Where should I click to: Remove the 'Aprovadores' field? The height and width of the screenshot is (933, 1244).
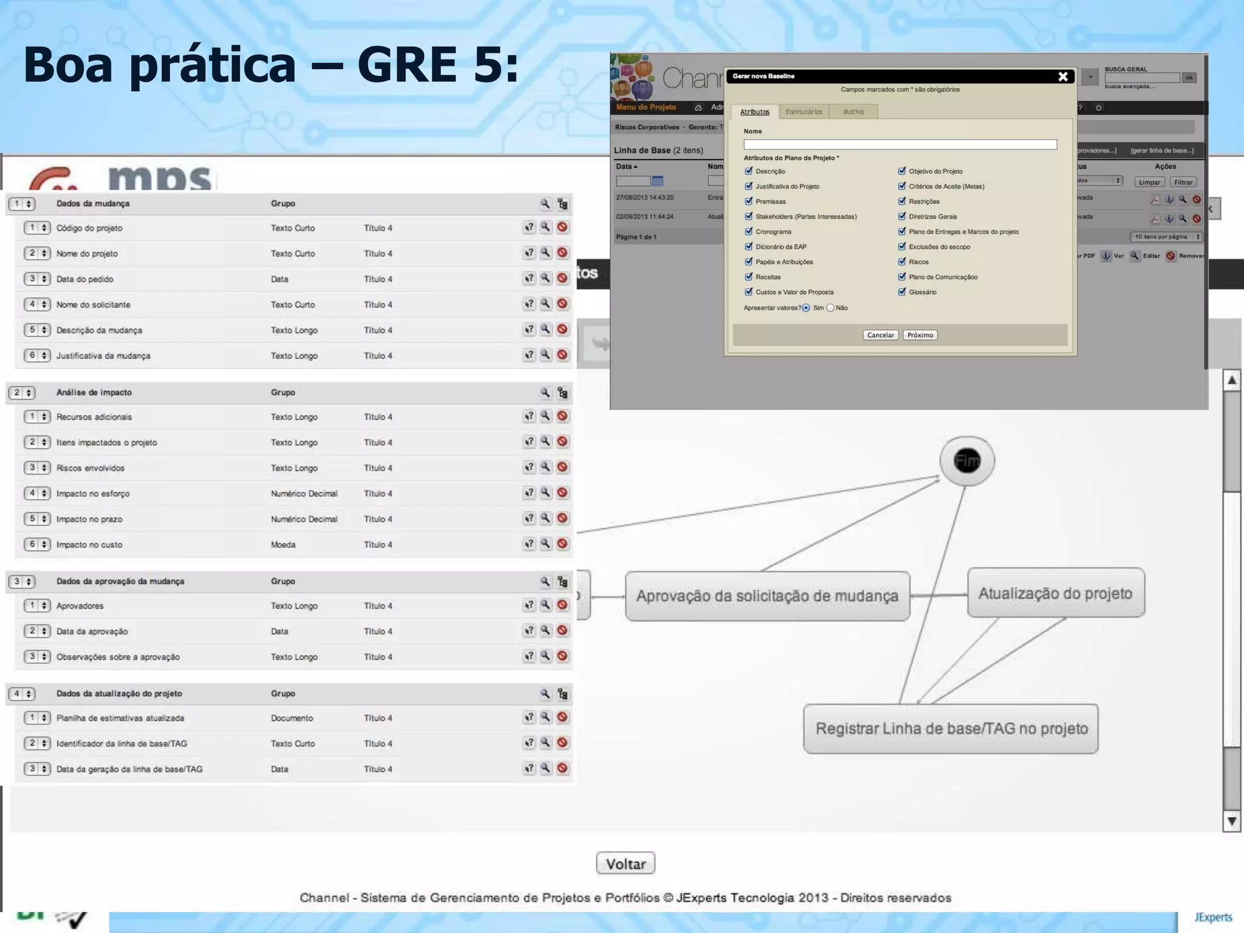coord(562,605)
